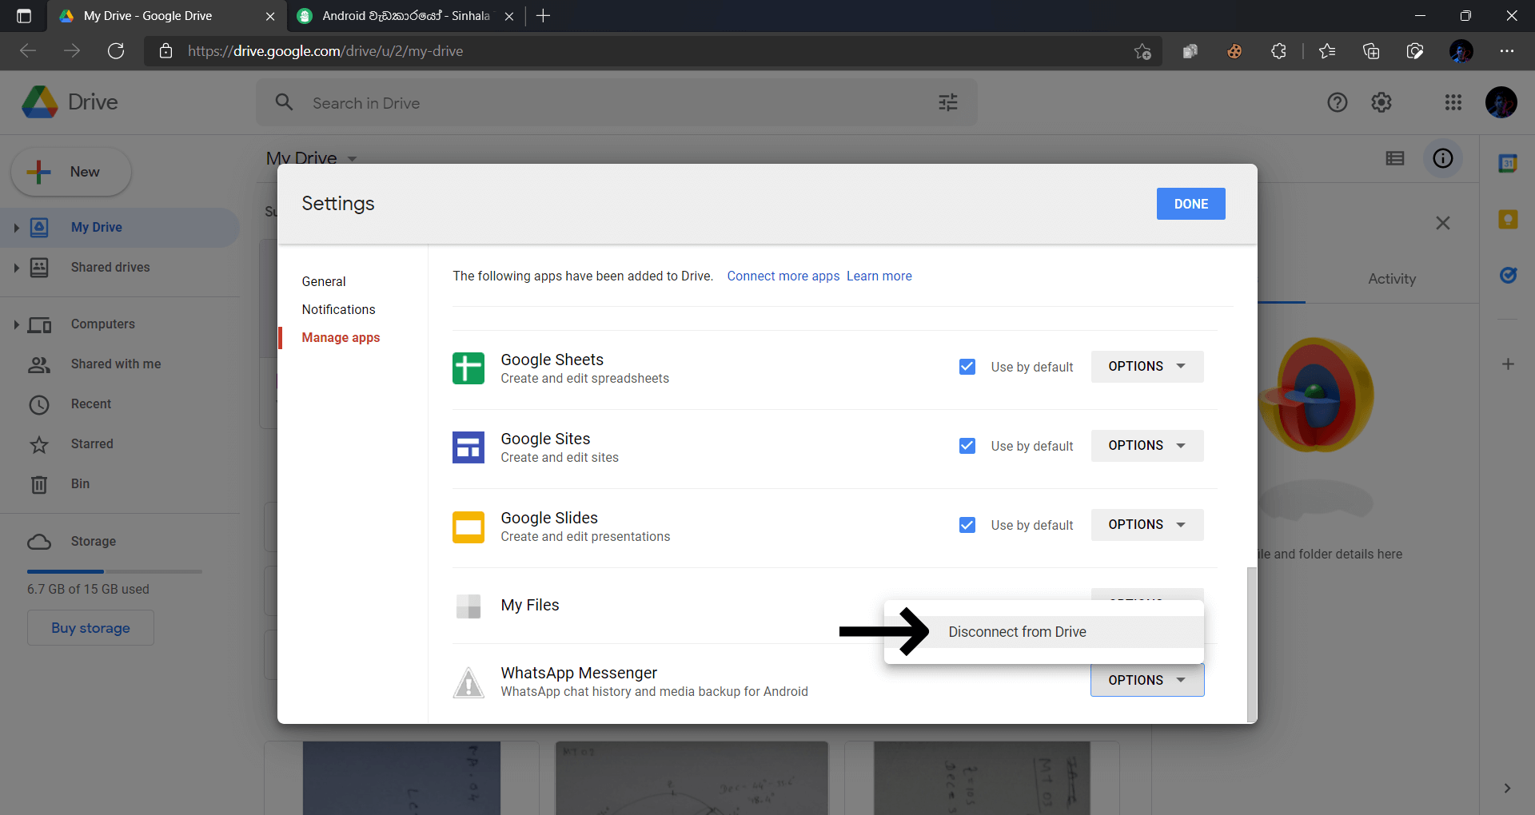Reload the browser page

(116, 51)
